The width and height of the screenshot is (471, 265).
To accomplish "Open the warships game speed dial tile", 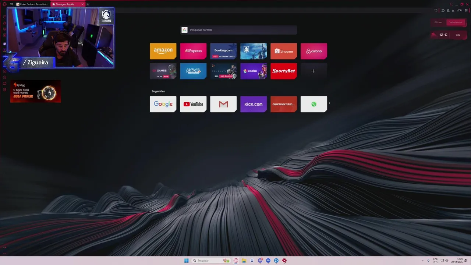I will pos(254,51).
